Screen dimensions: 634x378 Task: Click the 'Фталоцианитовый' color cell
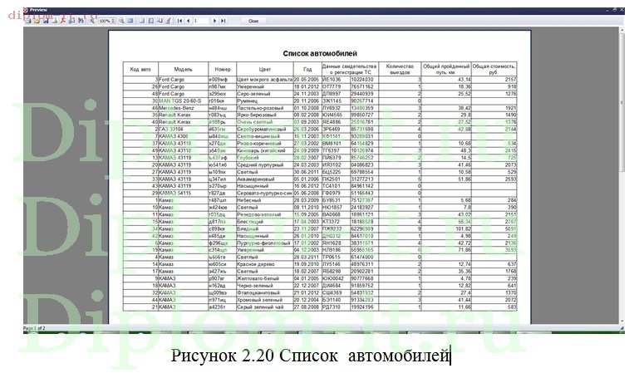(x=265, y=292)
